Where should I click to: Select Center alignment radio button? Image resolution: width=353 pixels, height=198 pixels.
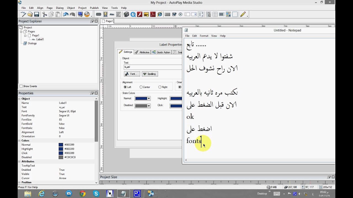(x=141, y=87)
